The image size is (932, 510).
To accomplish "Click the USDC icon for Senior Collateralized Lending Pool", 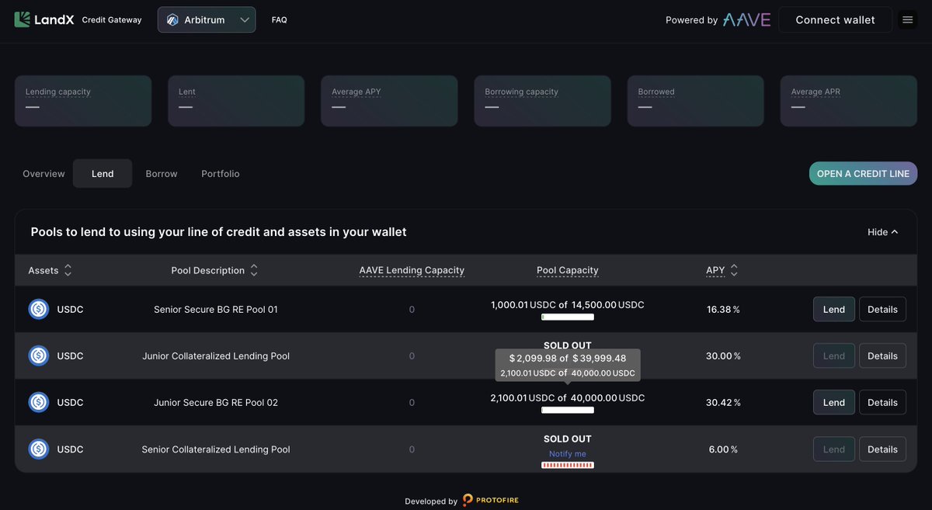I will click(39, 448).
